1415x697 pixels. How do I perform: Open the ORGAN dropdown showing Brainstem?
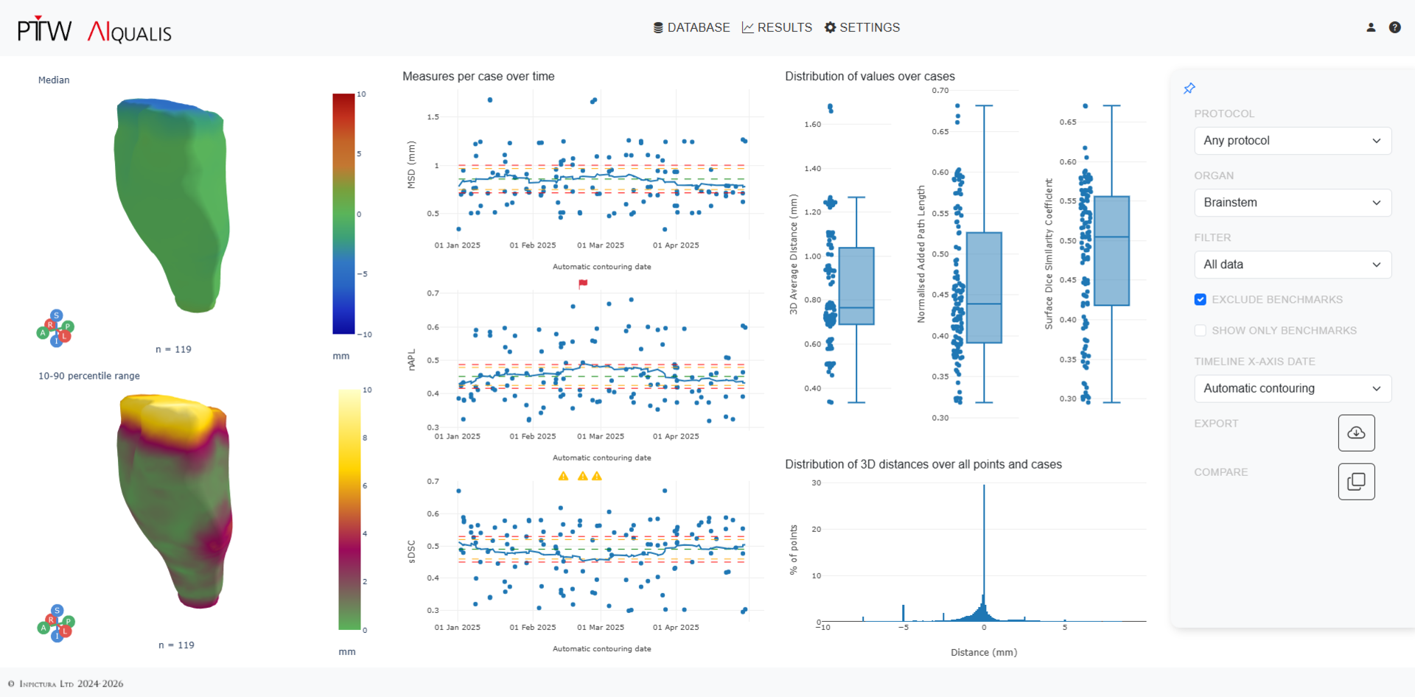1293,203
